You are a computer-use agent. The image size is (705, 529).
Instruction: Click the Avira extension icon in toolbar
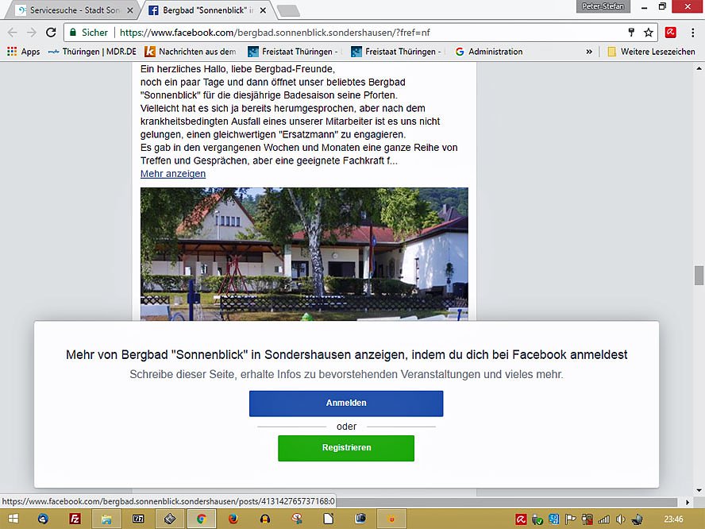click(671, 33)
